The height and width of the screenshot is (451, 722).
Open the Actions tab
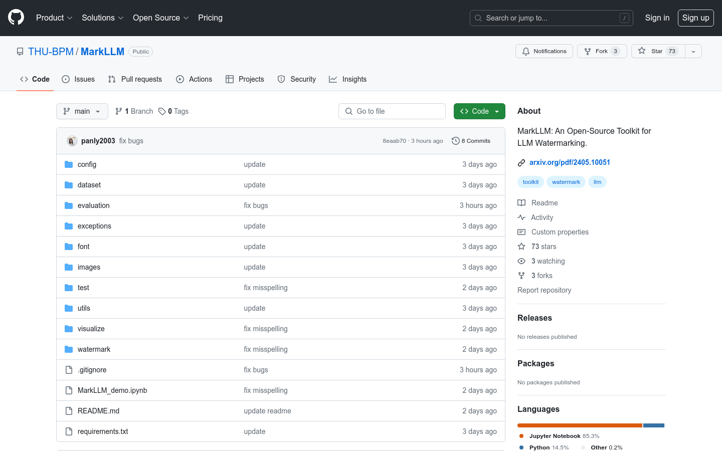(194, 79)
